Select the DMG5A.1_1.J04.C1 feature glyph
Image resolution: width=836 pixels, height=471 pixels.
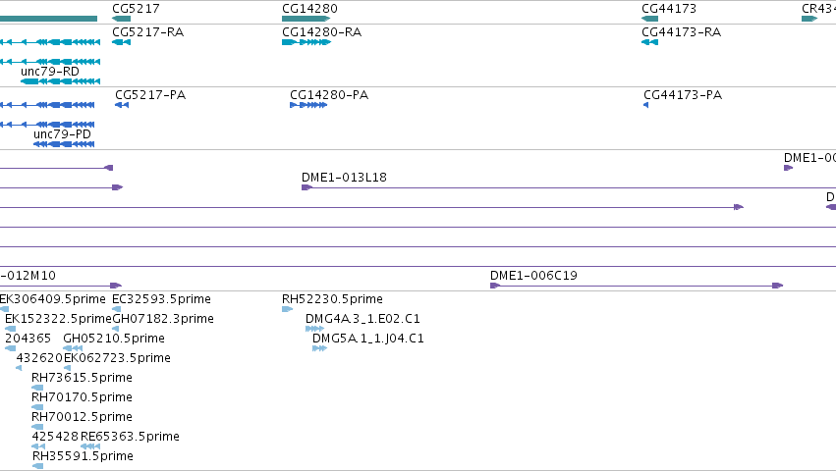coord(319,348)
